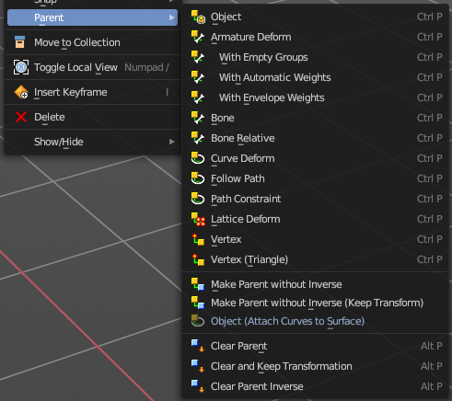
Task: Select With Automatic Weights
Action: (x=316, y=77)
